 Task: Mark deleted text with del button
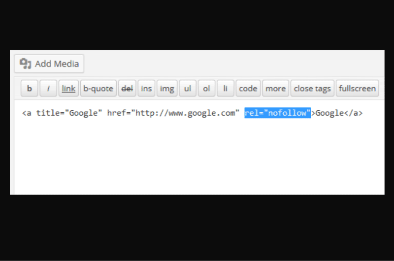pos(127,89)
